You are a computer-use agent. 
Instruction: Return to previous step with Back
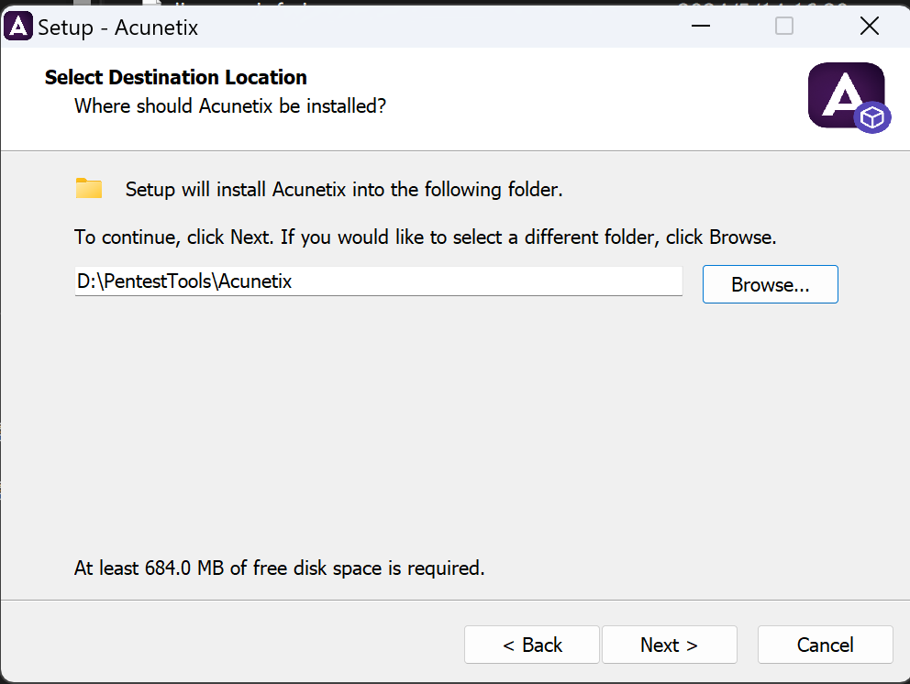(x=531, y=645)
